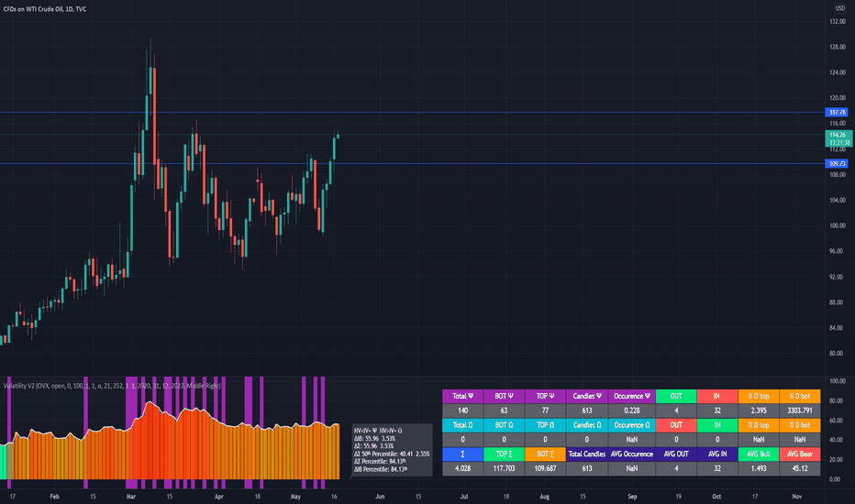Click the Total Ψ purple header cell

(x=462, y=396)
